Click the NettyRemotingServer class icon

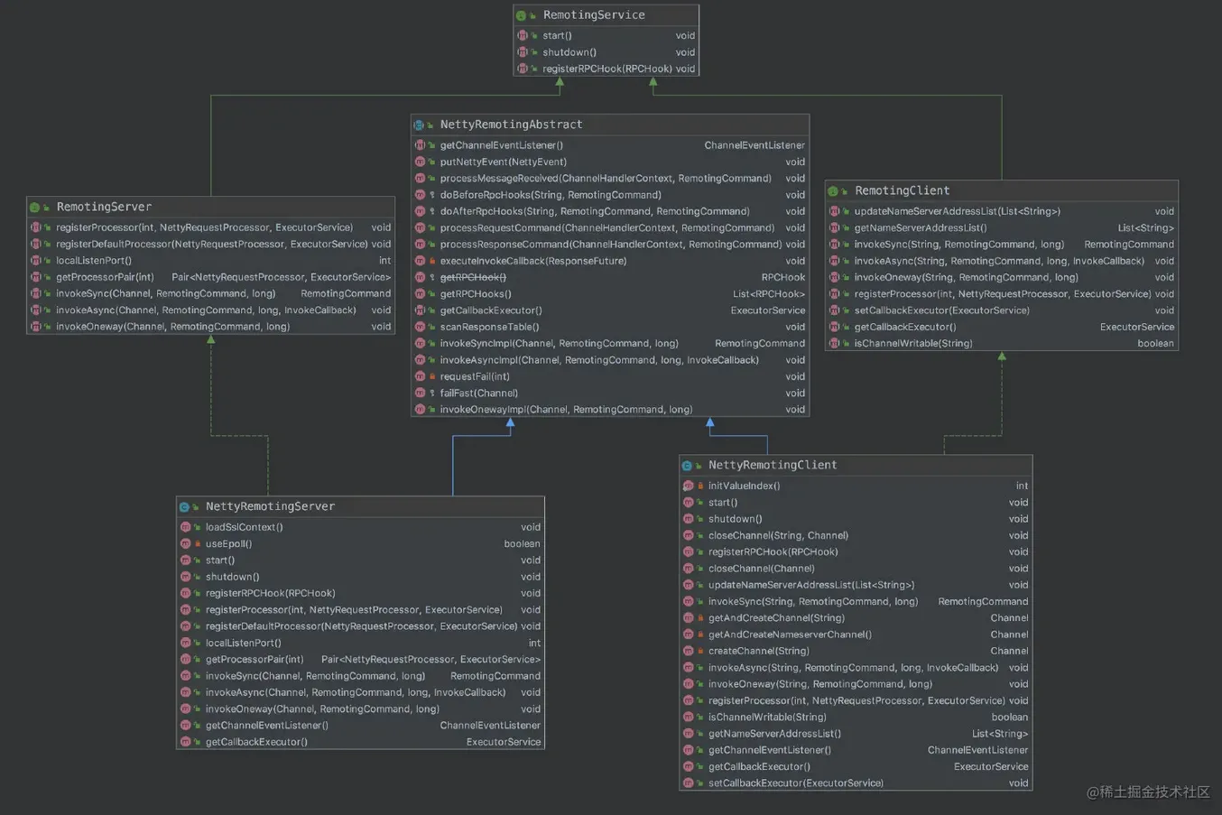tap(184, 506)
